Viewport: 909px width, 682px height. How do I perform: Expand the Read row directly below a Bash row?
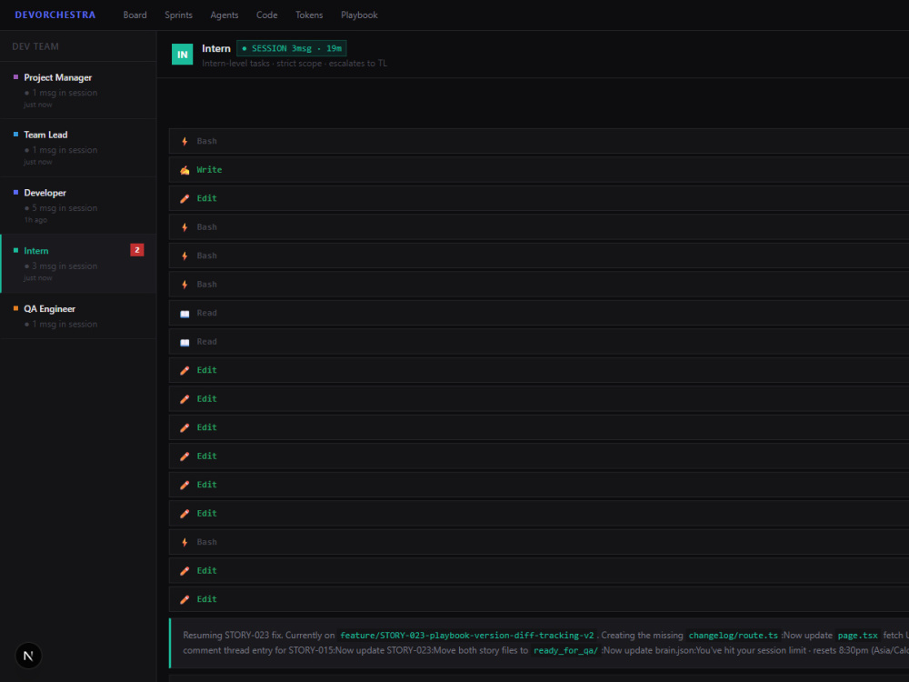point(538,313)
